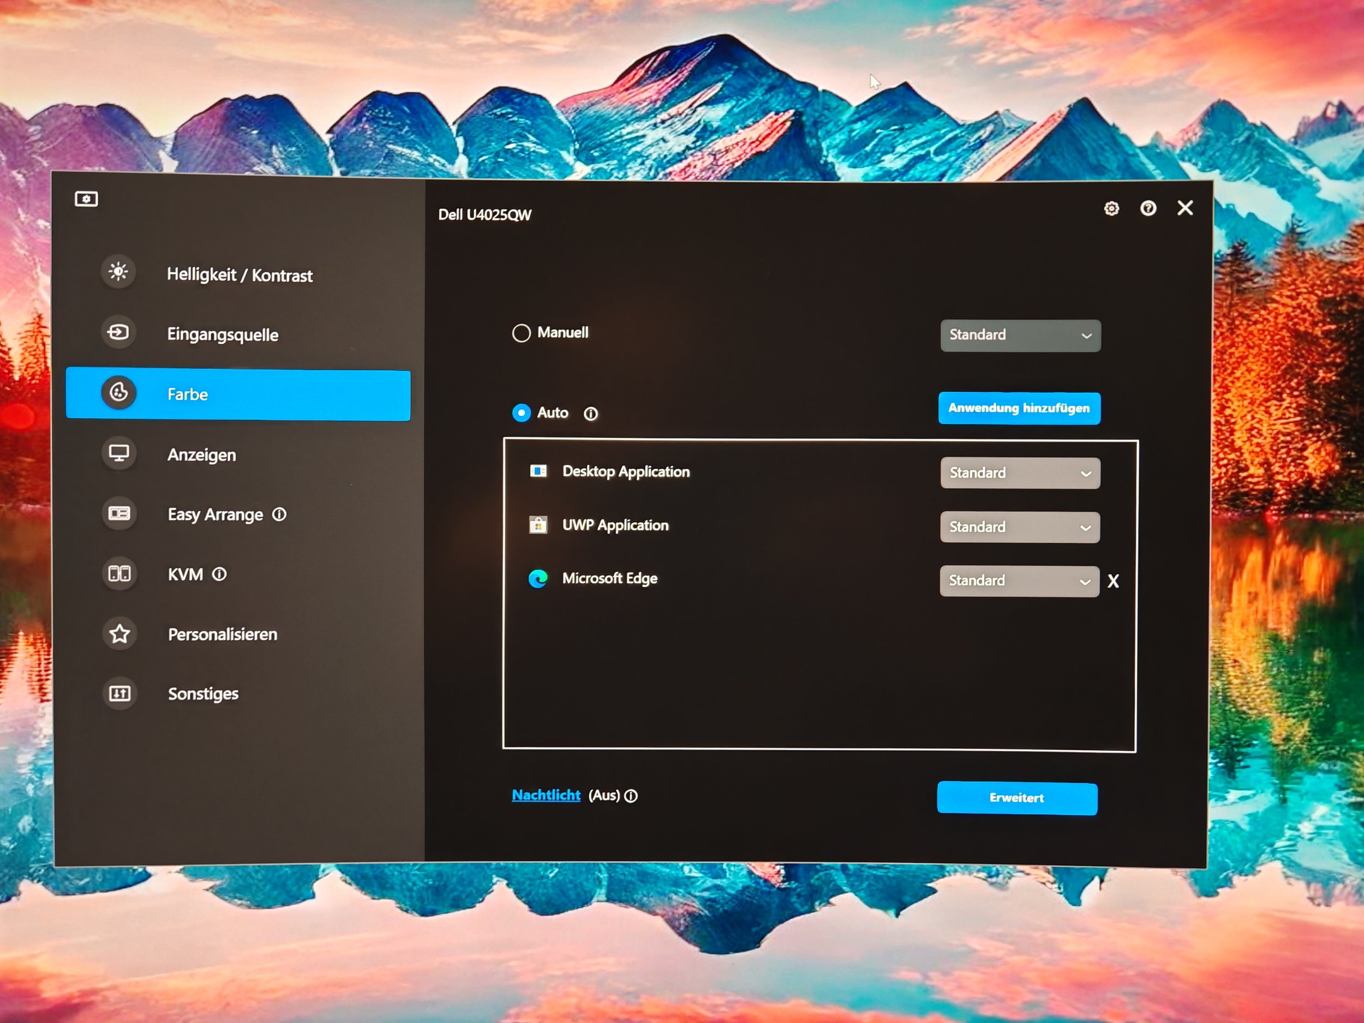Click the Easy Arrange info icon
This screenshot has height=1023, width=1364.
point(279,515)
